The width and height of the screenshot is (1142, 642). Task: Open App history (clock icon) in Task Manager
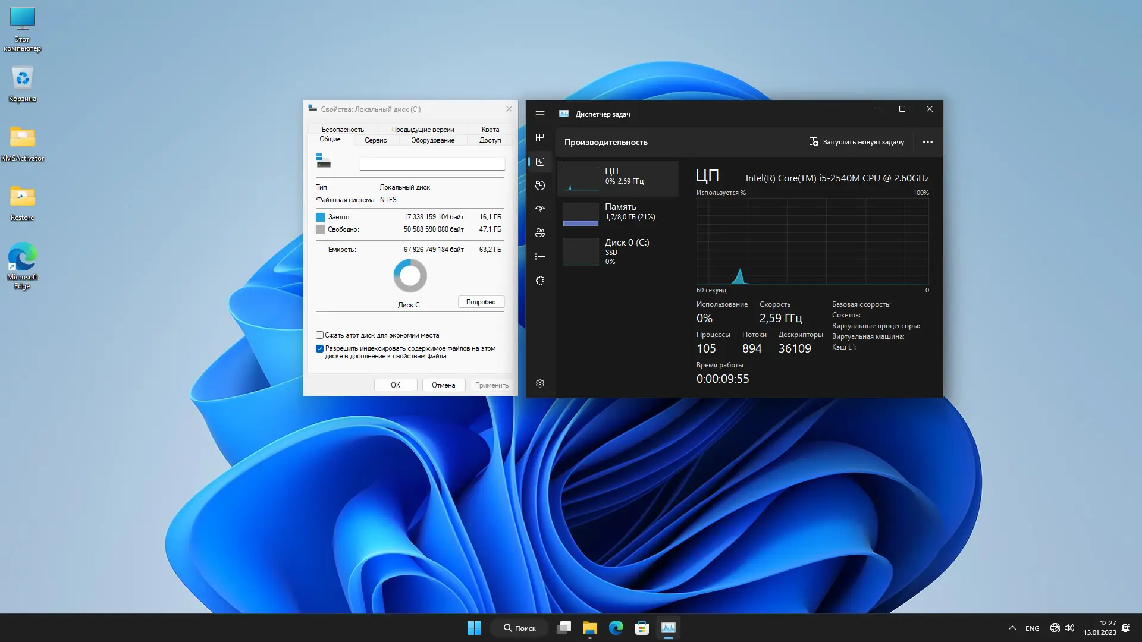pos(539,185)
